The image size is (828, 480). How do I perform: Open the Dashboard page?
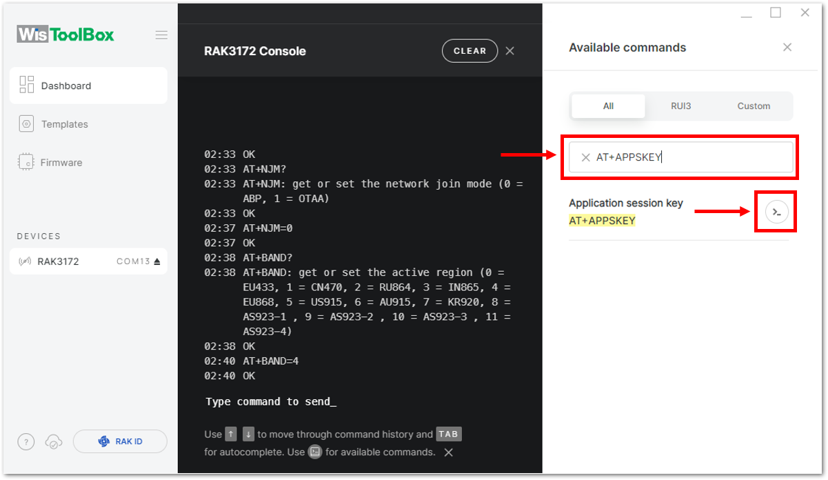88,86
